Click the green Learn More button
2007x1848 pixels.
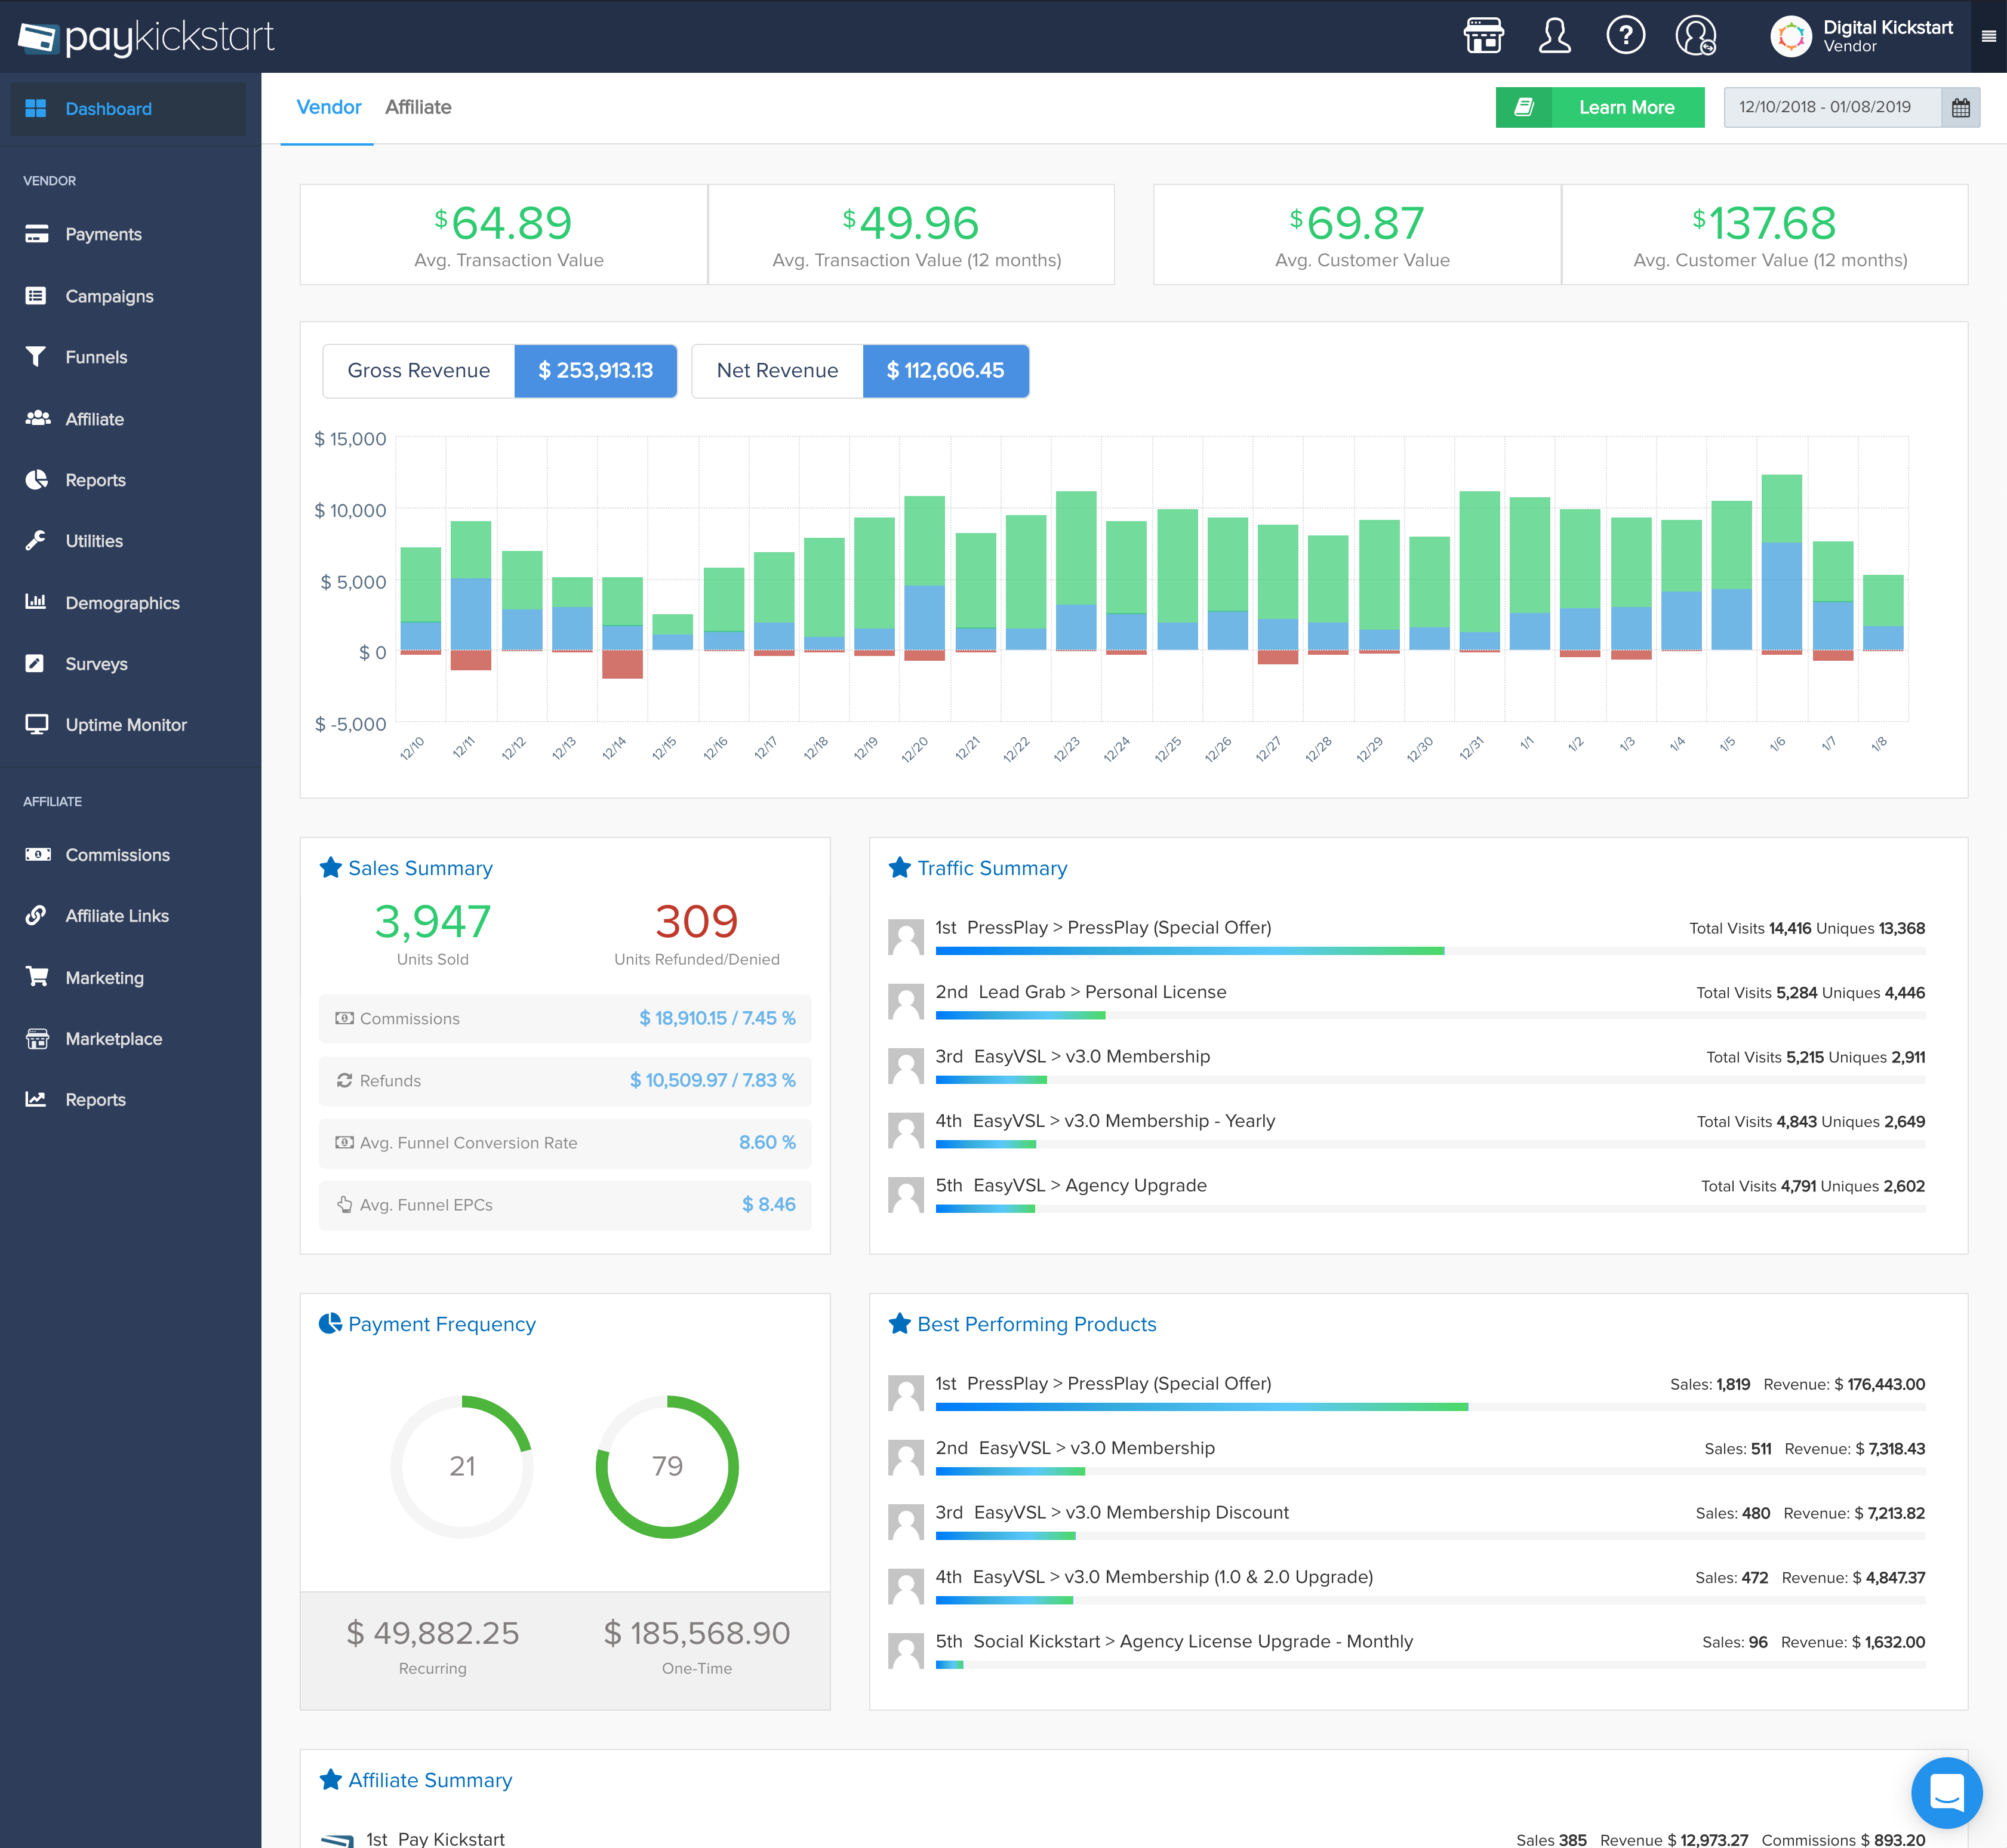1600,107
